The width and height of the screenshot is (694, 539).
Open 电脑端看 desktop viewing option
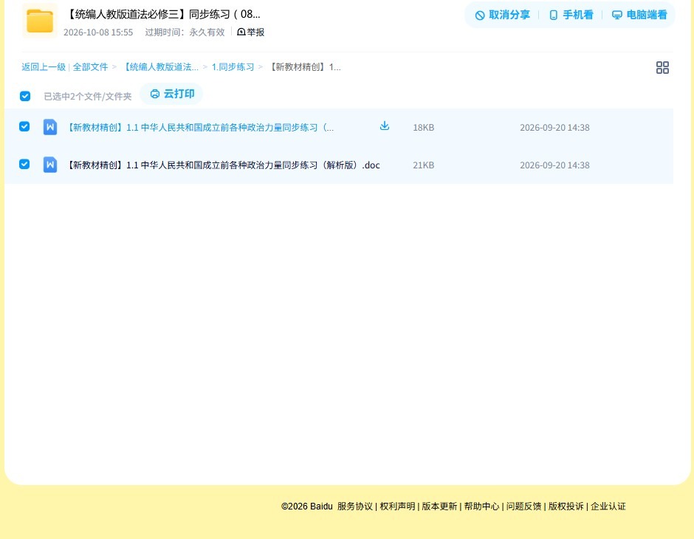point(639,15)
